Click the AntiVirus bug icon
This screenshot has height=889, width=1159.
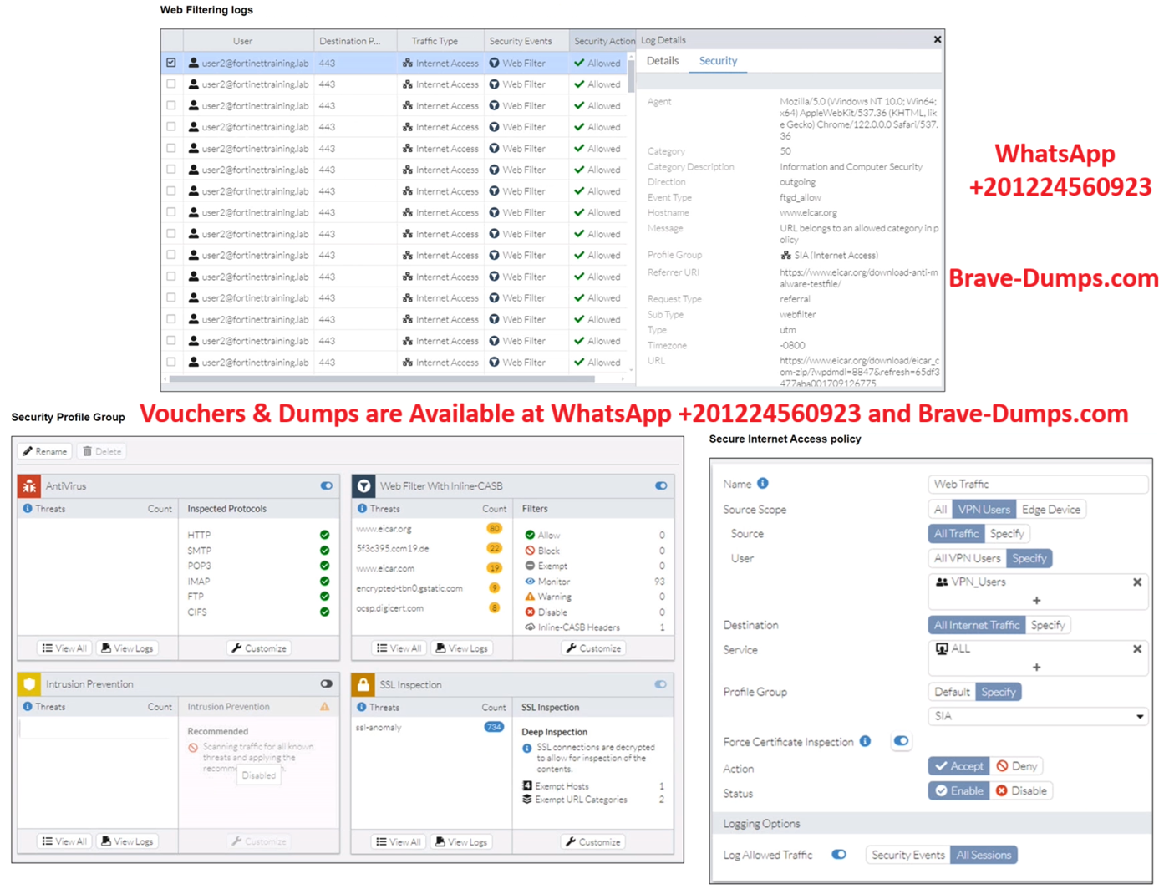[29, 485]
